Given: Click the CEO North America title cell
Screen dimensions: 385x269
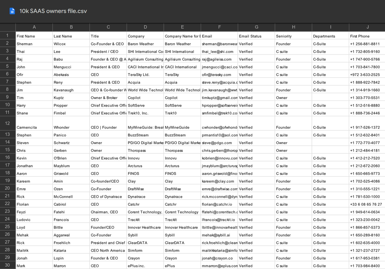Looking at the screenshot, I should (x=108, y=250).
